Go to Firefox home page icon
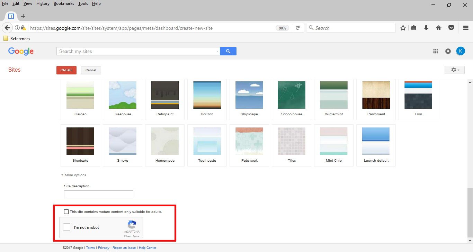The width and height of the screenshot is (473, 252). pyautogui.click(x=439, y=28)
